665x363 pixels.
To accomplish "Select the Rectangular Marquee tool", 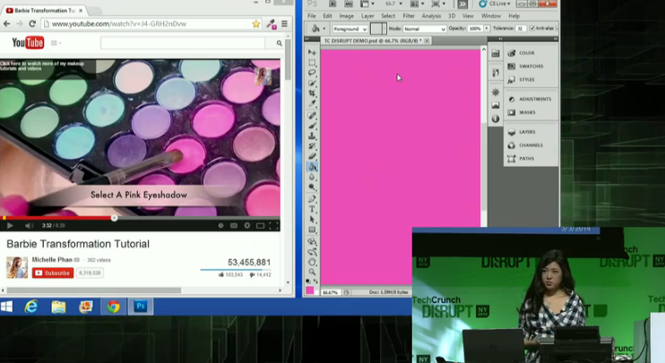I will click(312, 63).
